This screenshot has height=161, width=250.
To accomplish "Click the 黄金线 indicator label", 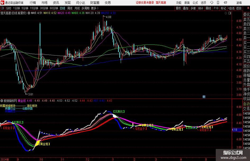I will point(22,101).
